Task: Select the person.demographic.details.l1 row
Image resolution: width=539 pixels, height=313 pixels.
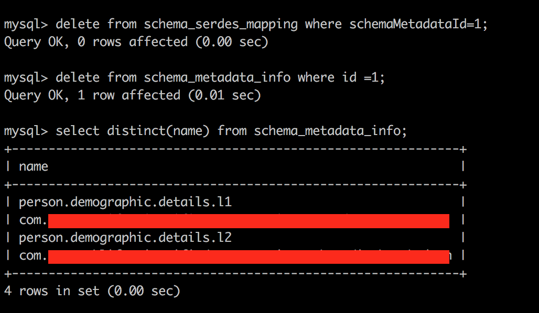Action: pos(125,202)
